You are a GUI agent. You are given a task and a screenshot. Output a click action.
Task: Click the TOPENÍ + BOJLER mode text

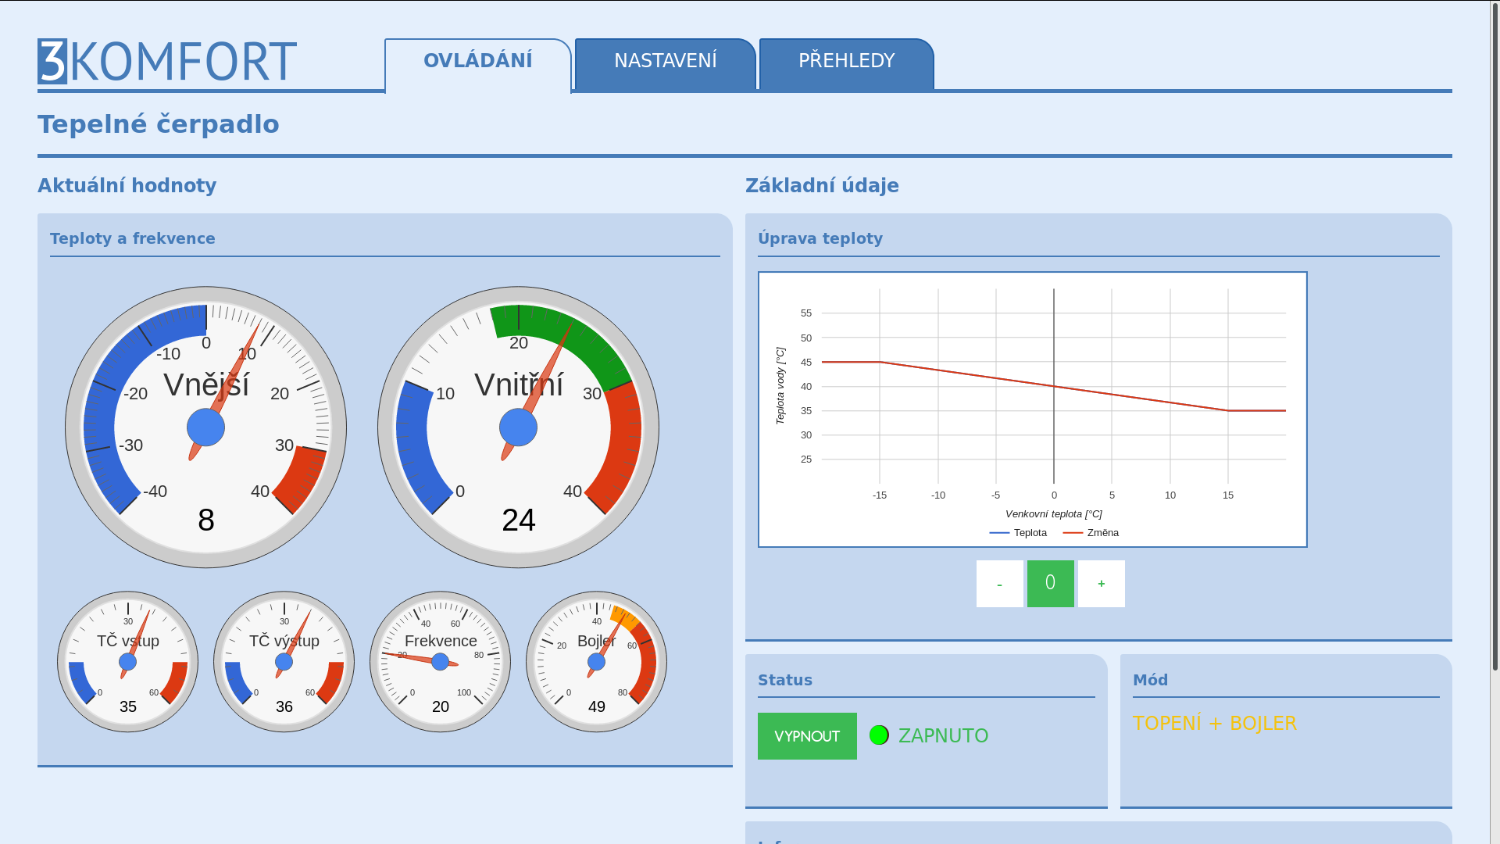click(1215, 724)
